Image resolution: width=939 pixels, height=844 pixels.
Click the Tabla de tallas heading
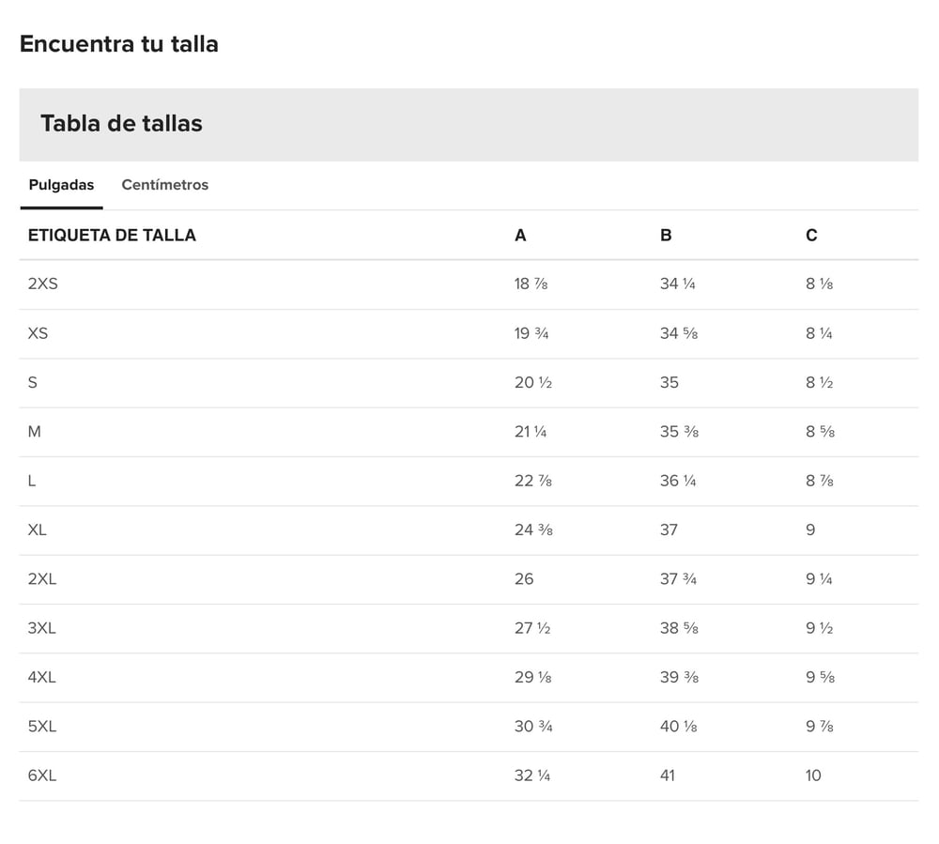click(121, 123)
